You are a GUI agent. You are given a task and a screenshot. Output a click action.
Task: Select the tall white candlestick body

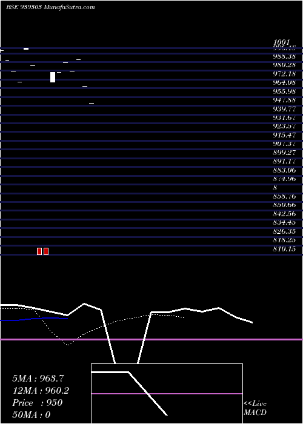53,77
